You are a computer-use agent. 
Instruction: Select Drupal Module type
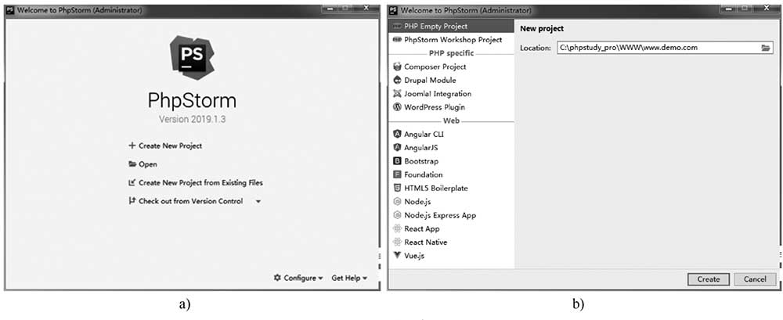pos(451,80)
